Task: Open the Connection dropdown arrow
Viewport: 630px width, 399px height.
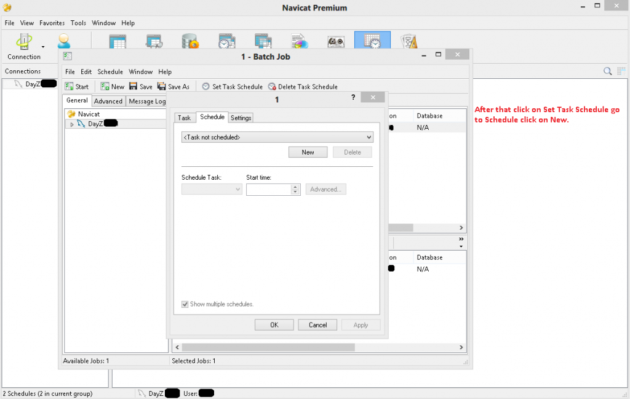Action: pyautogui.click(x=43, y=47)
